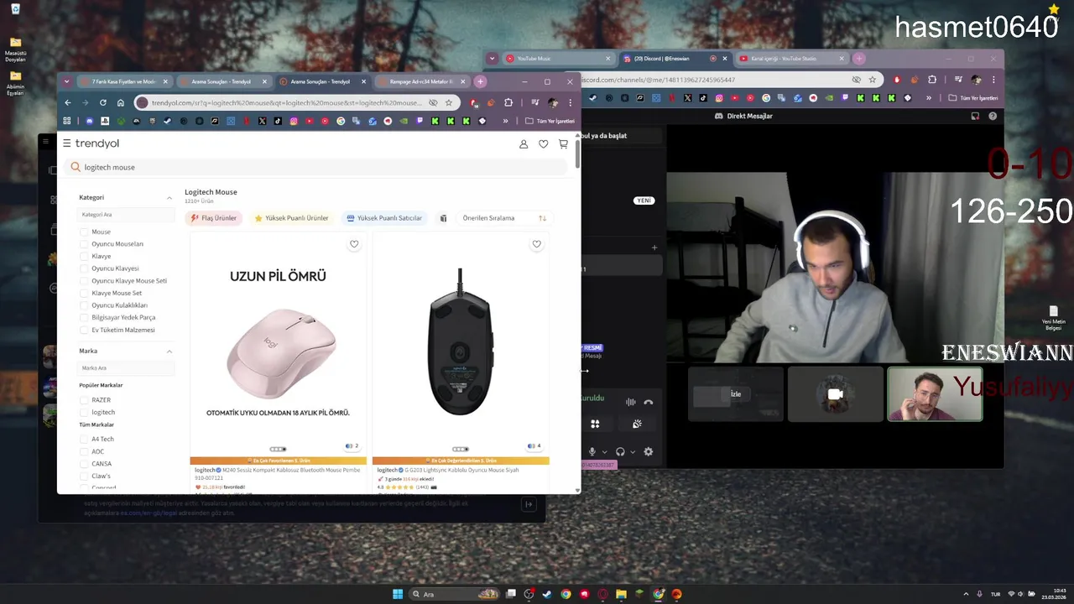
Task: Click the Trendyol page vertical scrollbar
Action: coord(577,153)
